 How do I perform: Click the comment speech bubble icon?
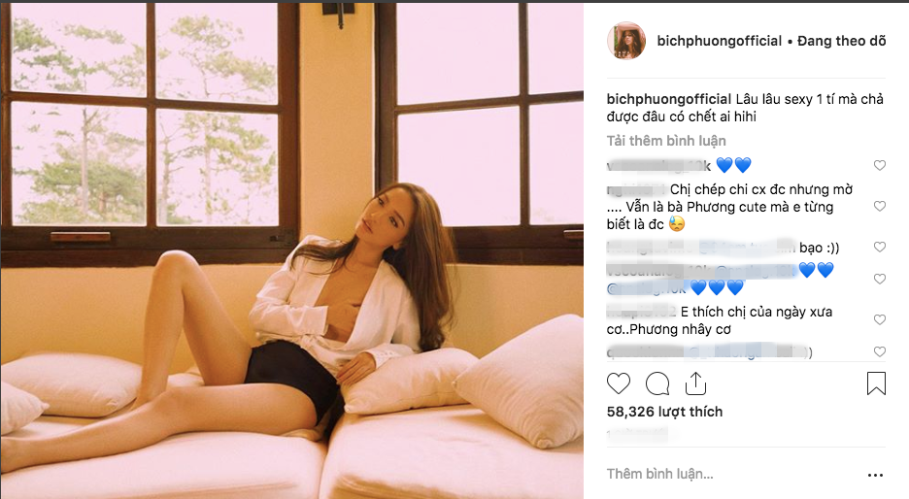(657, 383)
